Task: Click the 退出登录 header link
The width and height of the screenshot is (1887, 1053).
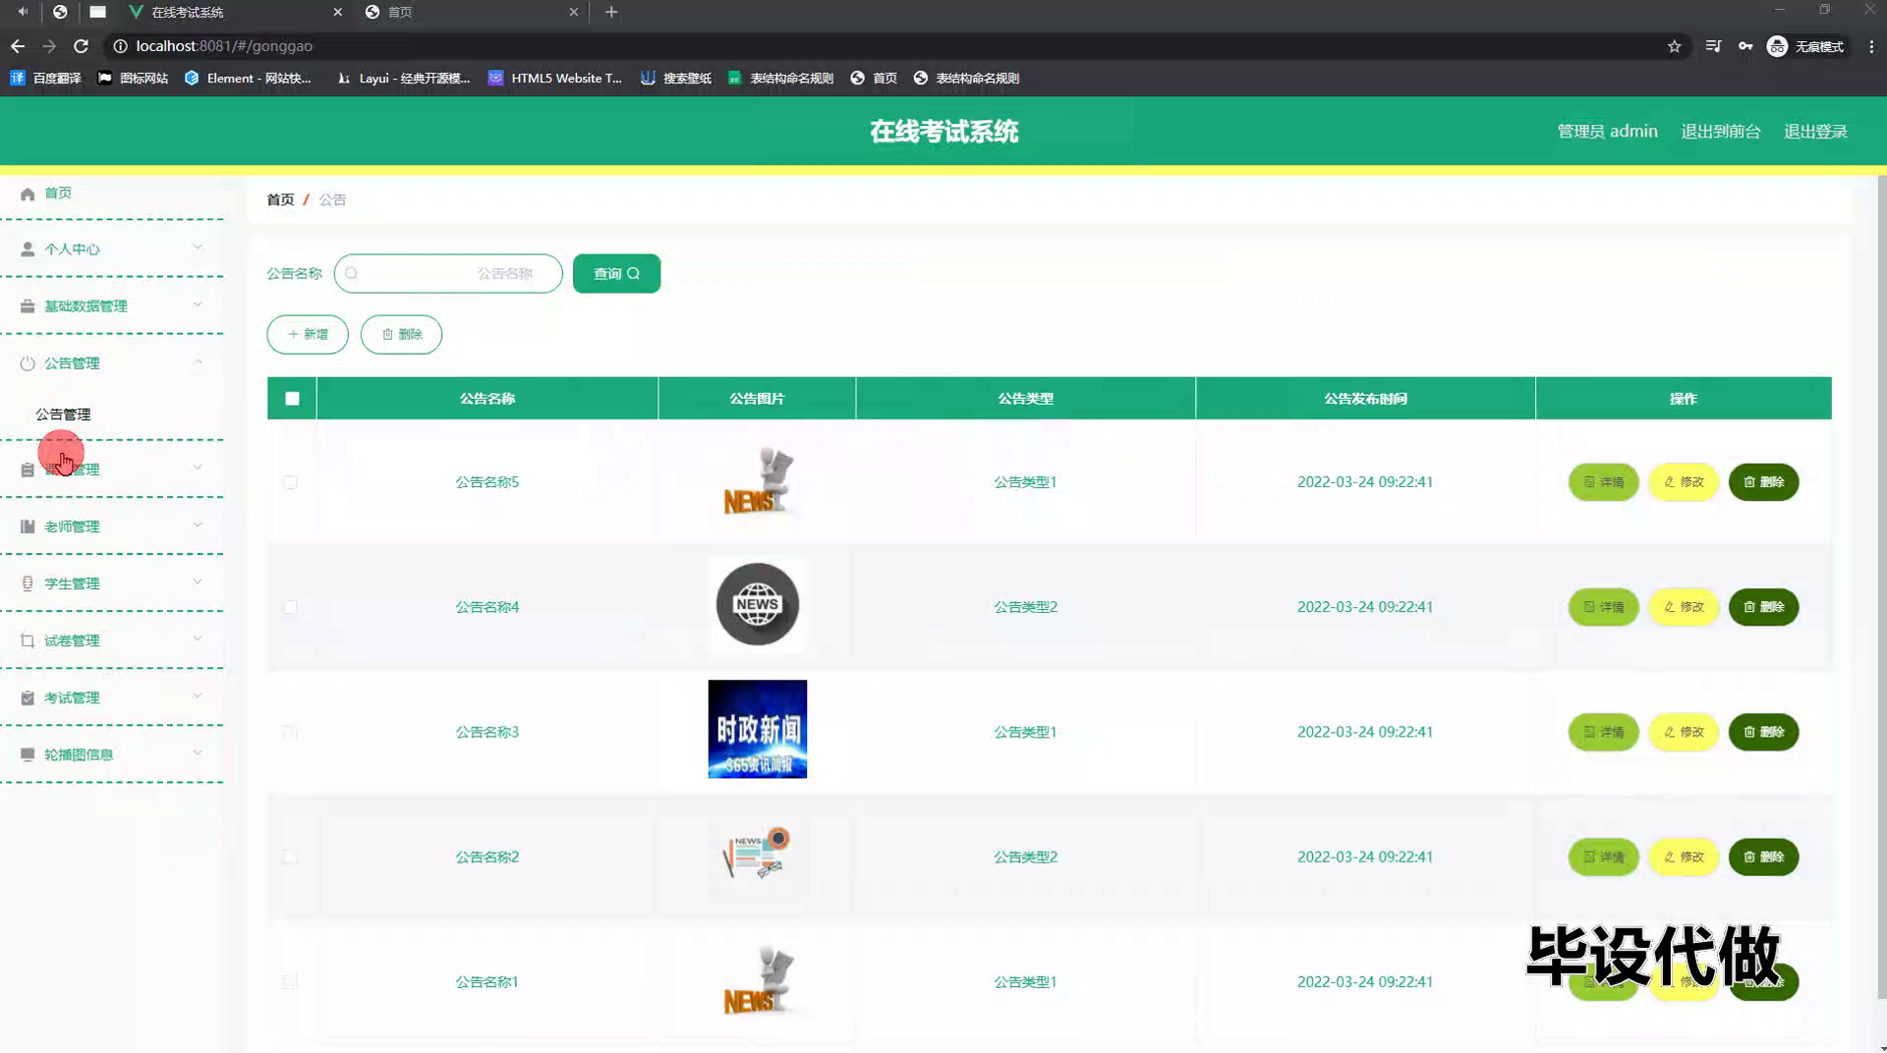Action: click(1815, 132)
